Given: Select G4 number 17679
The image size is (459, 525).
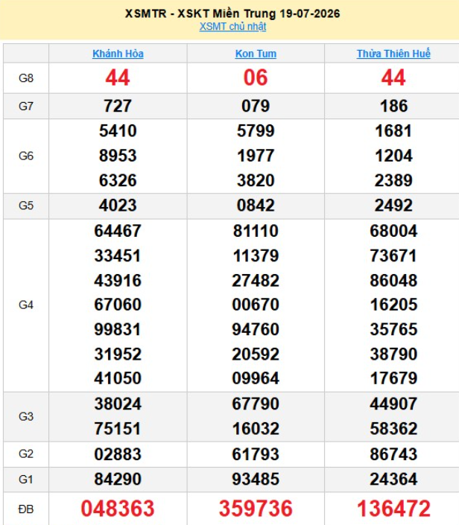Looking at the screenshot, I should pyautogui.click(x=393, y=378).
